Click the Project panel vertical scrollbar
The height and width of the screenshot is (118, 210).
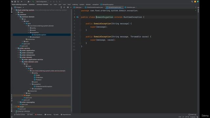(72, 60)
